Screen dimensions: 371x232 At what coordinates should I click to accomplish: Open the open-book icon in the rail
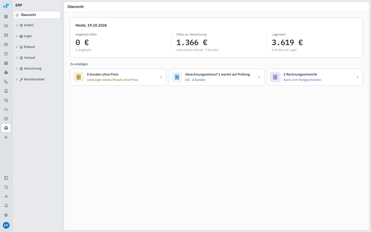[6, 119]
